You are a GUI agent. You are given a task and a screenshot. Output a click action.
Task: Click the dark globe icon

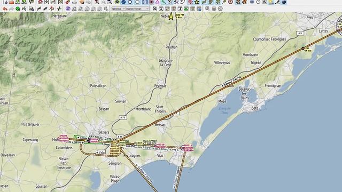point(284,2)
